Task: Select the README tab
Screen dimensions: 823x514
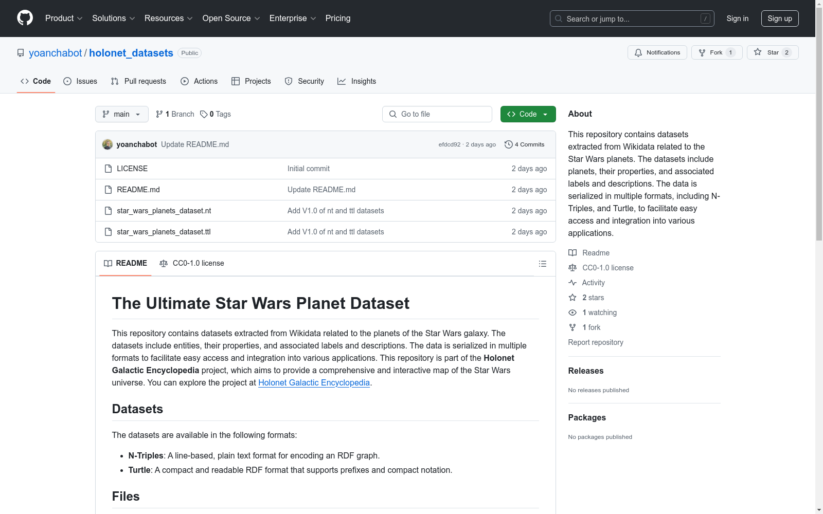Action: click(126, 263)
